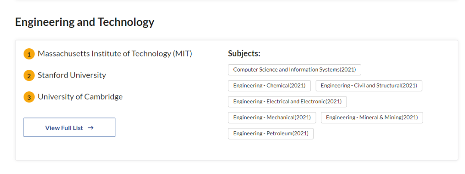This screenshot has width=465, height=174.
Task: Click blank area right of the Petroleum tag
Action: (x=379, y=134)
